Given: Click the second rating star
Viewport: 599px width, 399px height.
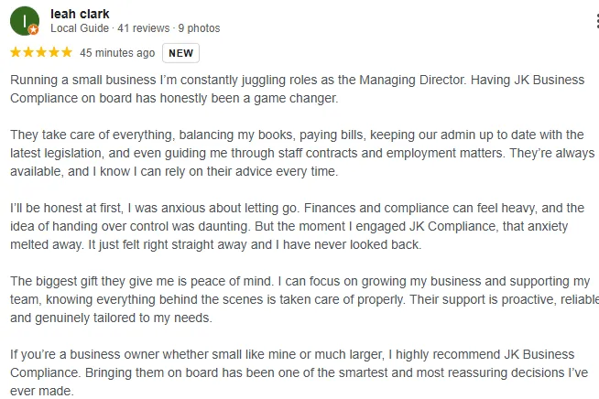Looking at the screenshot, I should (x=28, y=53).
